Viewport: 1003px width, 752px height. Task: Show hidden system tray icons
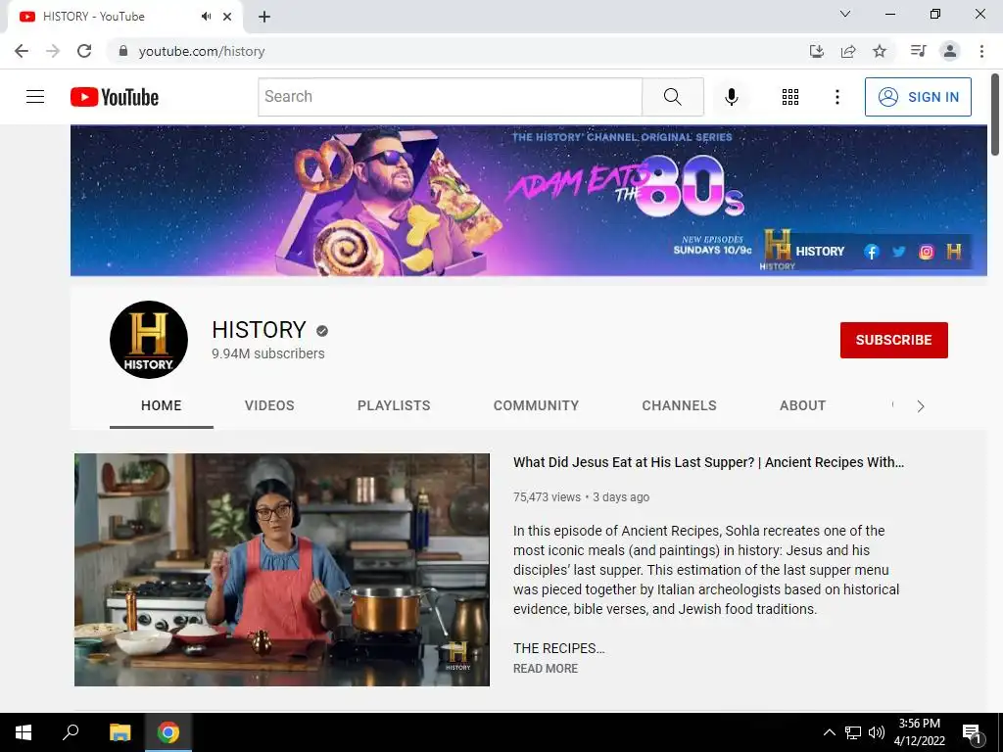[829, 732]
